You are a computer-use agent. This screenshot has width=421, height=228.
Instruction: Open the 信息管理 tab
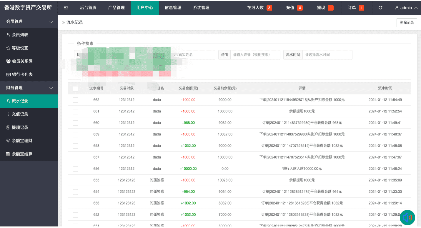[x=173, y=8]
